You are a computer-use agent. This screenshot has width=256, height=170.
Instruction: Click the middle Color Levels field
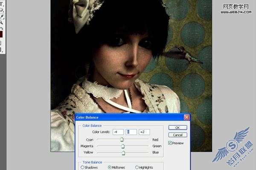pyautogui.click(x=131, y=132)
